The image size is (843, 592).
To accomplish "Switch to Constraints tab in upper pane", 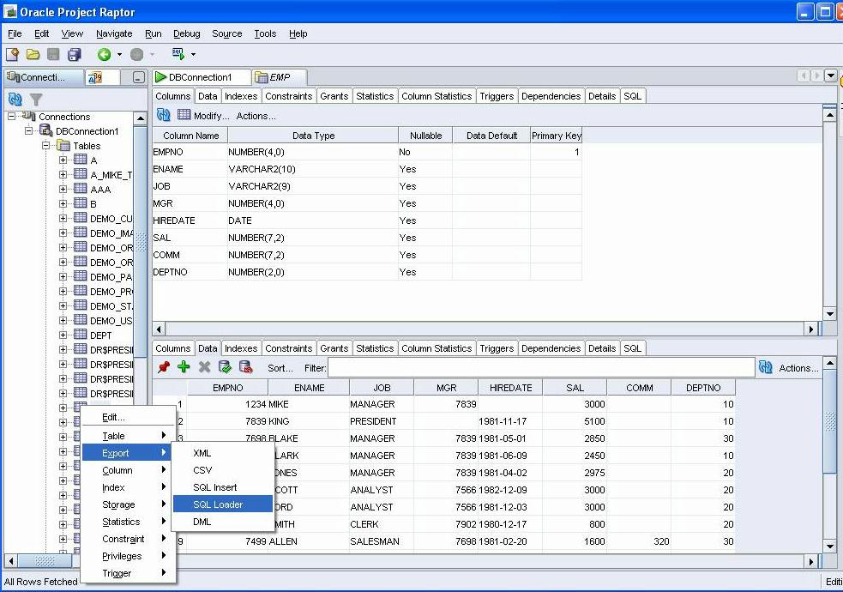I will pyautogui.click(x=288, y=96).
